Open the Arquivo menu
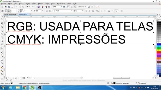The height and width of the screenshot is (90, 161). [4, 4]
